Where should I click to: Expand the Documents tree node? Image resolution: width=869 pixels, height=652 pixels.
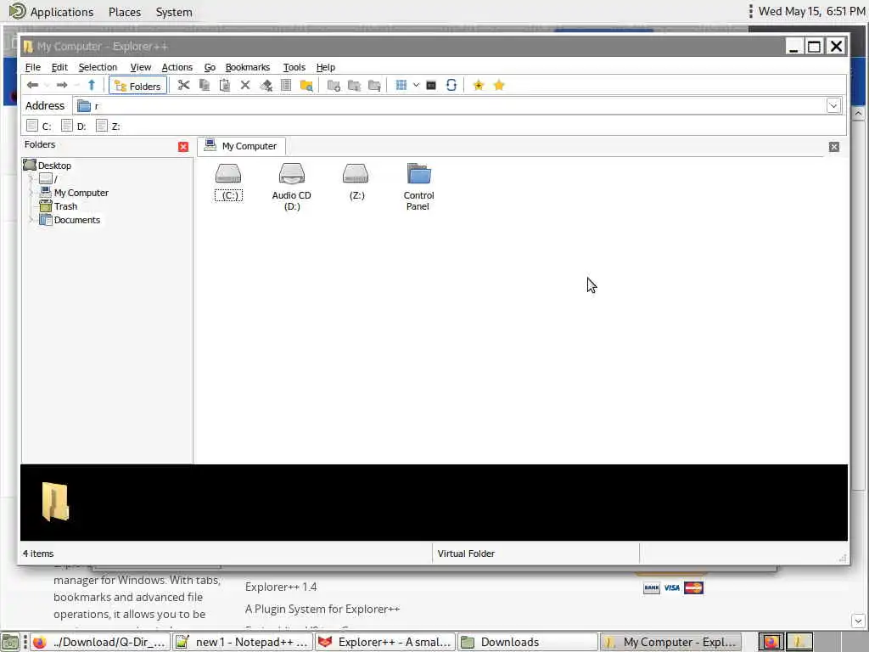tap(31, 220)
